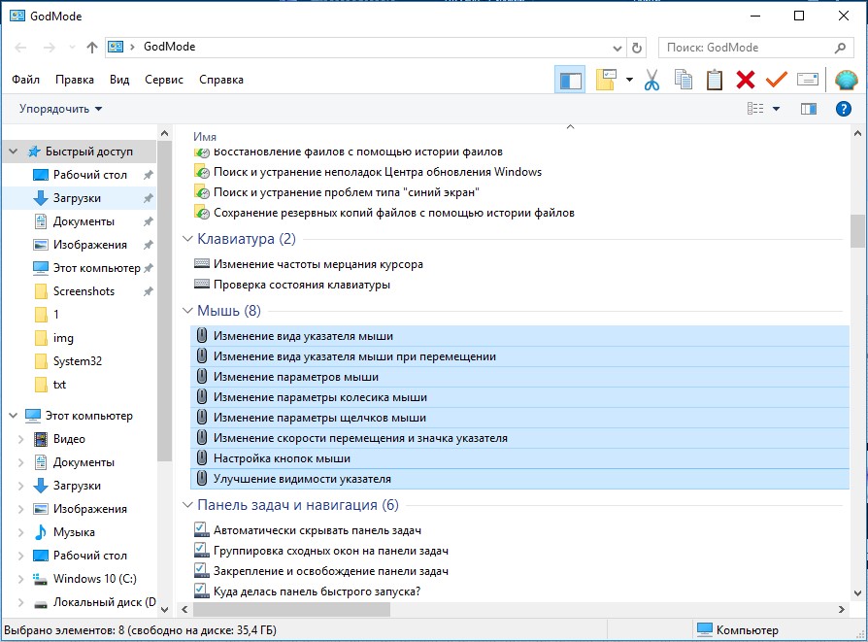The image size is (868, 642).
Task: Click the horizontal scrollbar thumb
Action: coord(291,609)
